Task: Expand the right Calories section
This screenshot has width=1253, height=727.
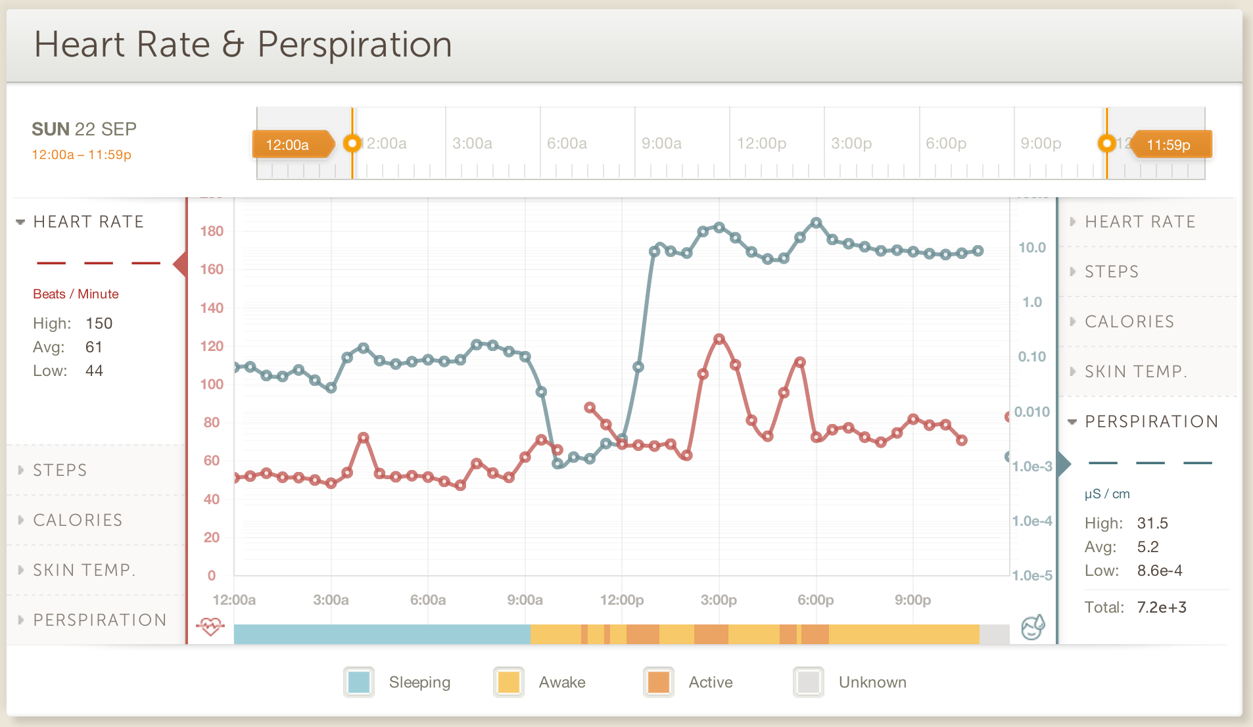Action: [1129, 321]
